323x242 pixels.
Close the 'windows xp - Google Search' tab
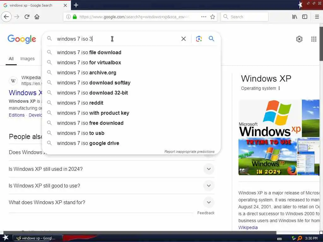tap(65, 5)
